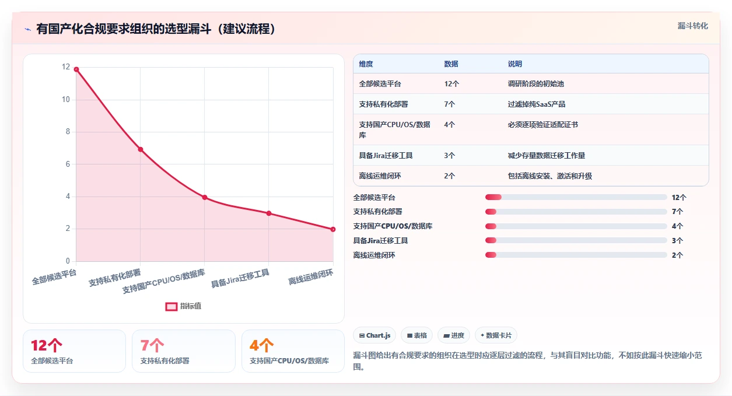Click the 支持私有化部署 progress bar

click(576, 212)
